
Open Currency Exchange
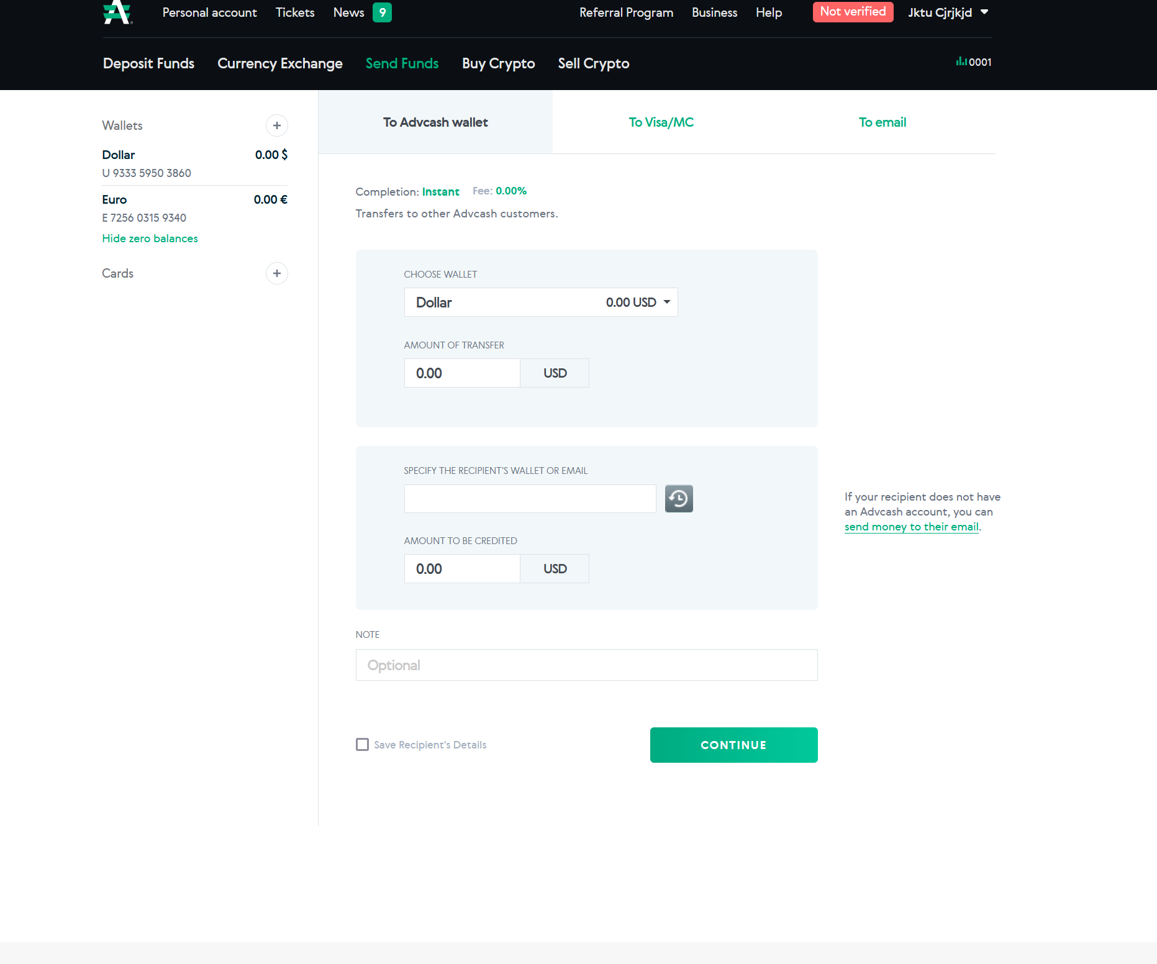click(x=280, y=63)
